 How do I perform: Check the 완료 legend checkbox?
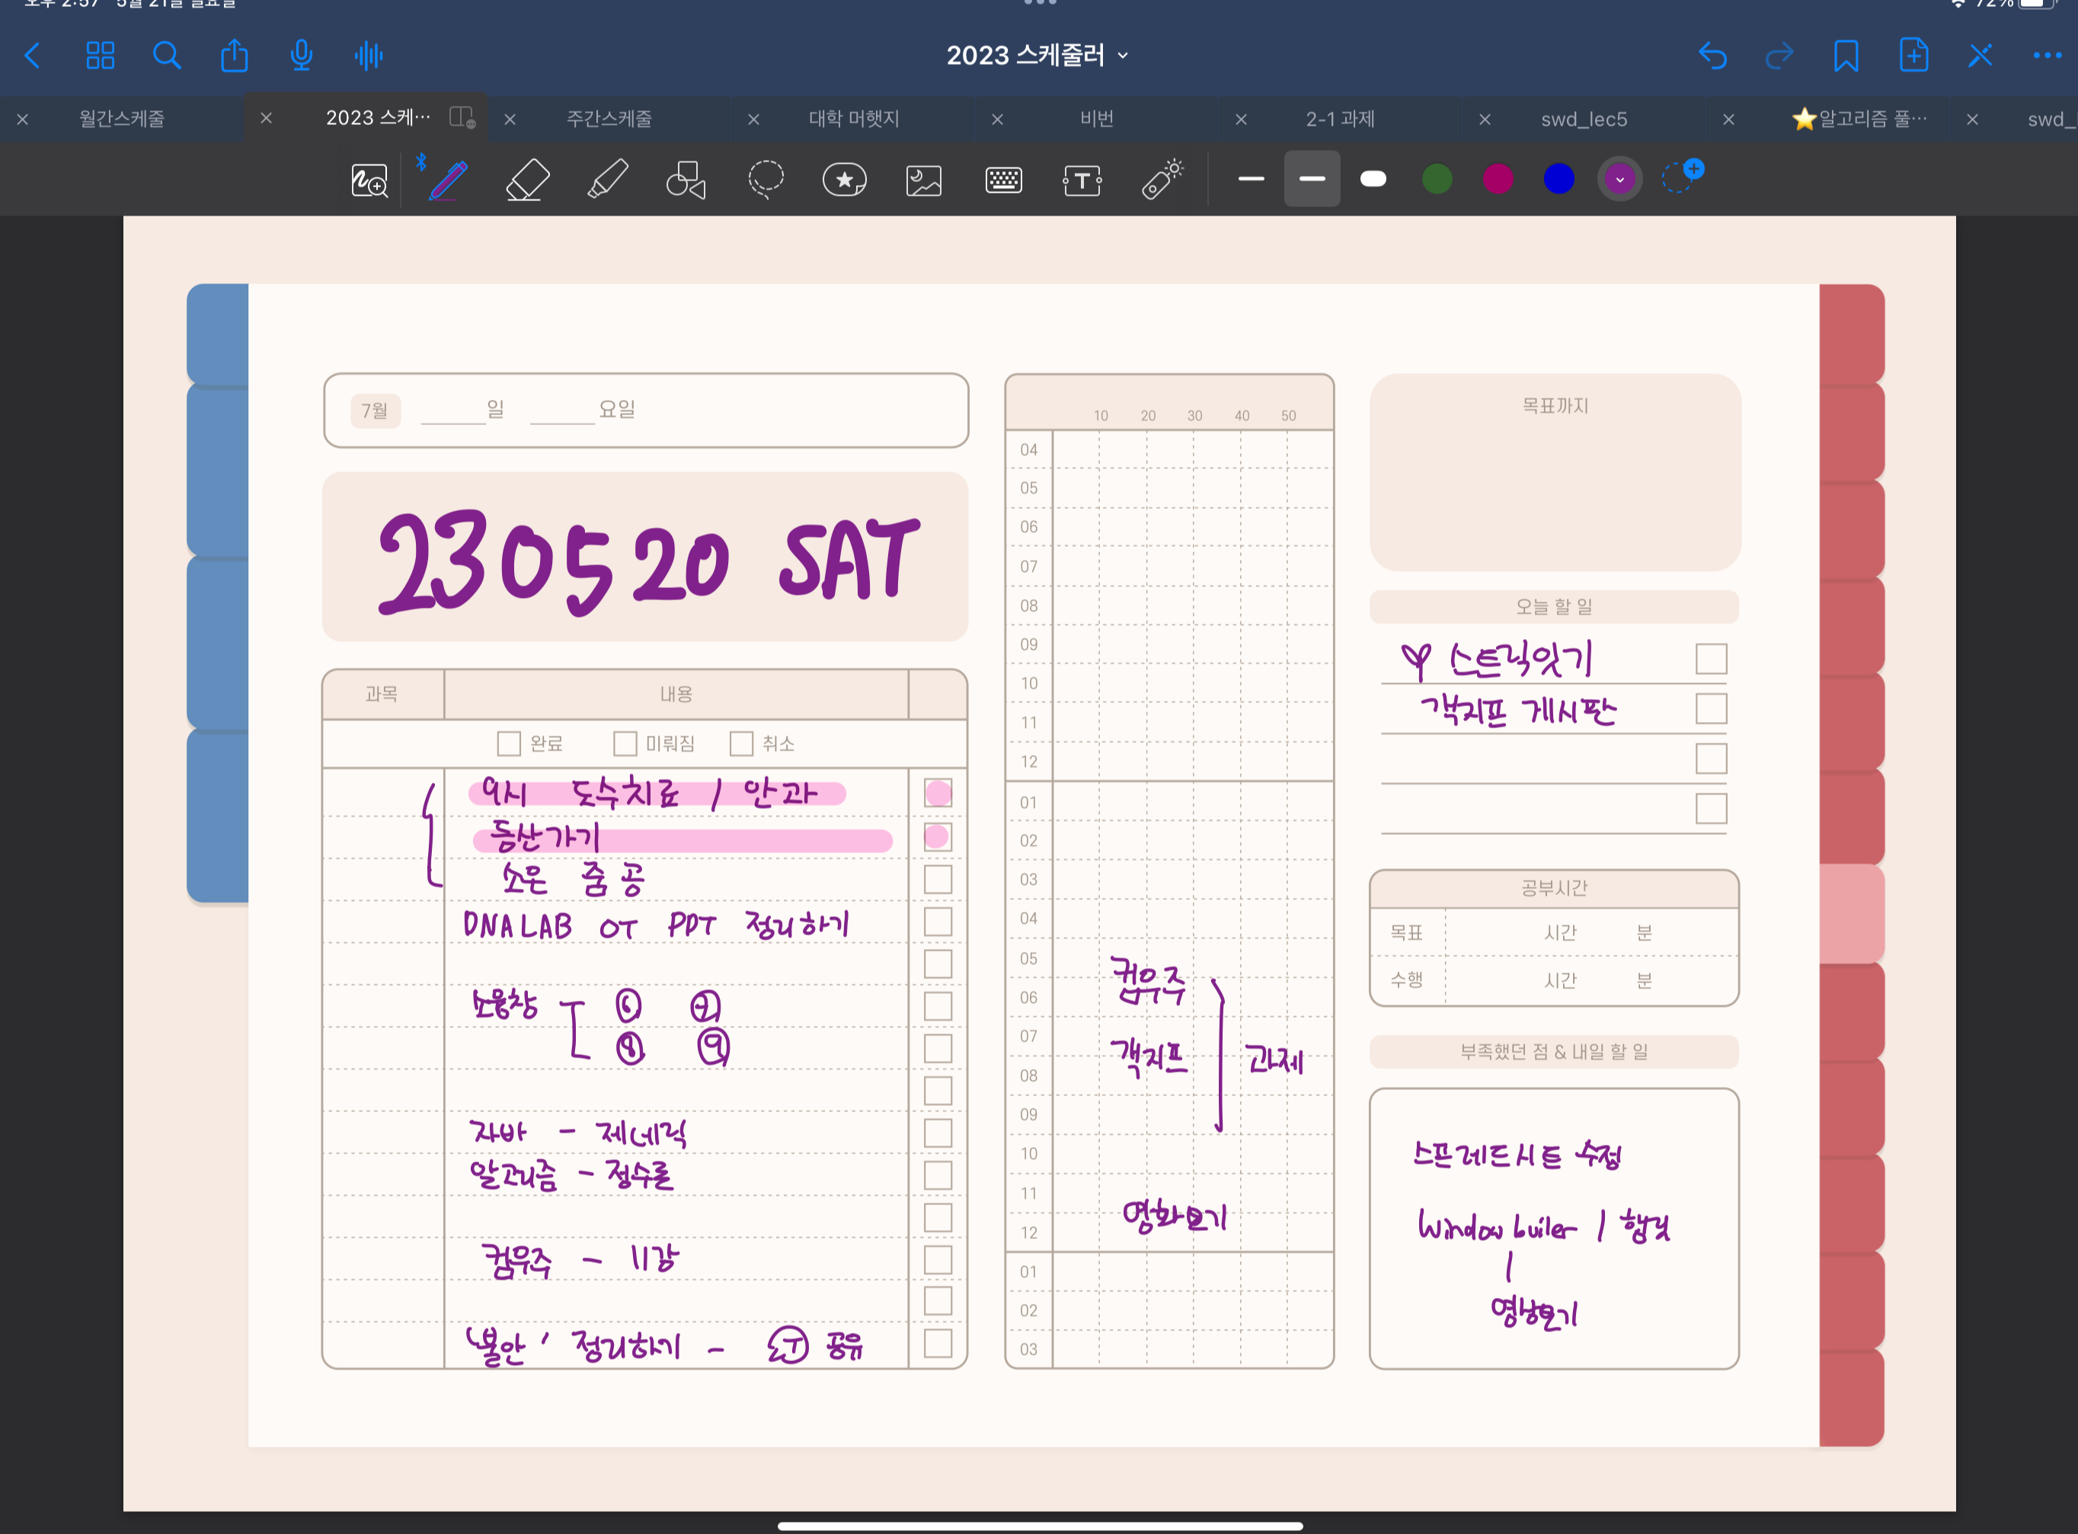(509, 744)
